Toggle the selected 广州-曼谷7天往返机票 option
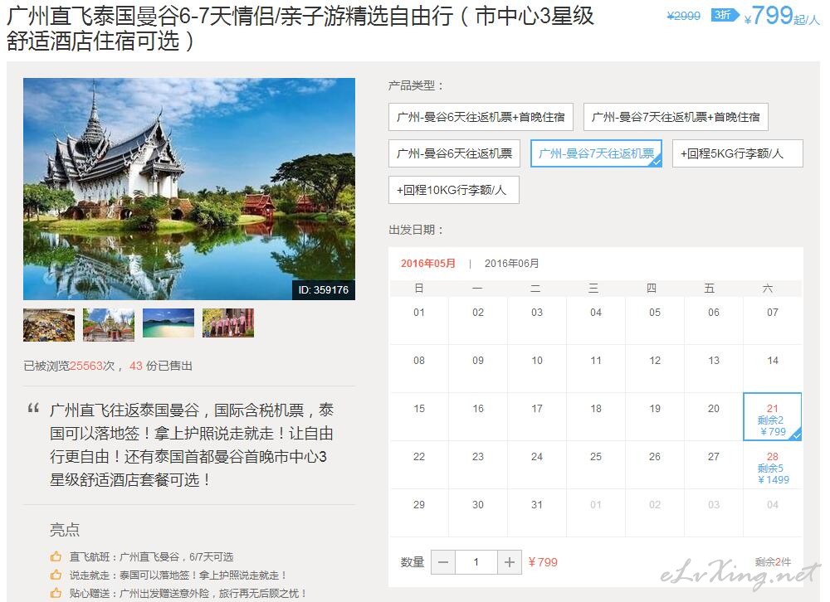Viewport: 830px width, 602px height. point(596,153)
